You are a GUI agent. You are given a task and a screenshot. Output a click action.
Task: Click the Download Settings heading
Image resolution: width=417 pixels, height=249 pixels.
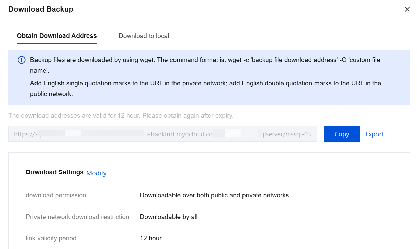(55, 172)
